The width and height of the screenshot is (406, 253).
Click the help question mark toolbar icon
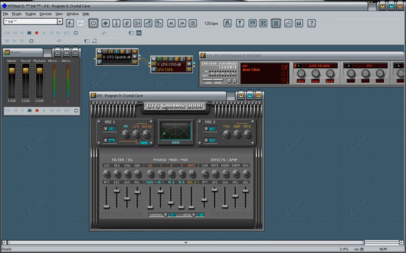(311, 23)
